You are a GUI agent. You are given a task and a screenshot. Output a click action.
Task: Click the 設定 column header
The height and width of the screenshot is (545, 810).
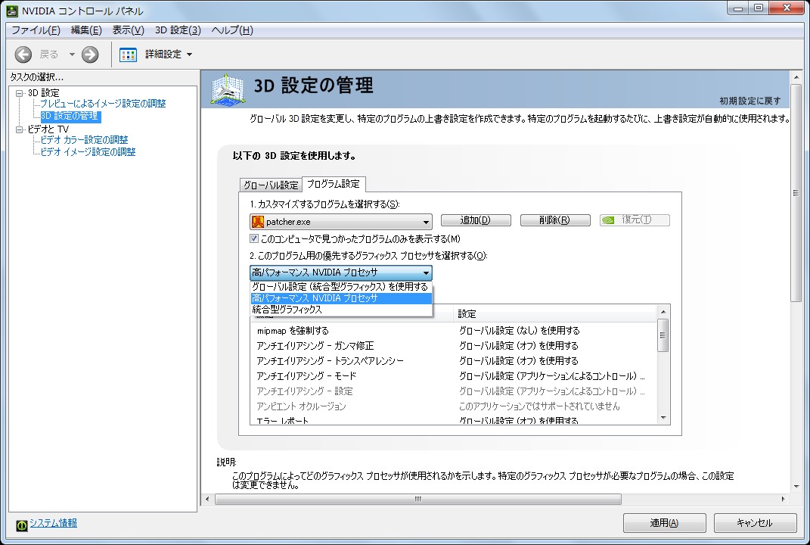[x=555, y=314]
